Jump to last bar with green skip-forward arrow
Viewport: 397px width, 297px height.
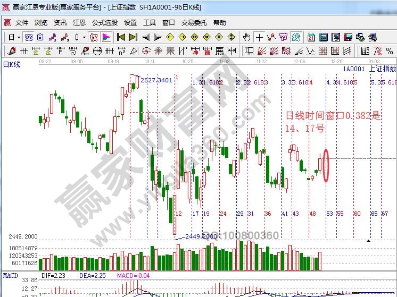click(x=133, y=37)
